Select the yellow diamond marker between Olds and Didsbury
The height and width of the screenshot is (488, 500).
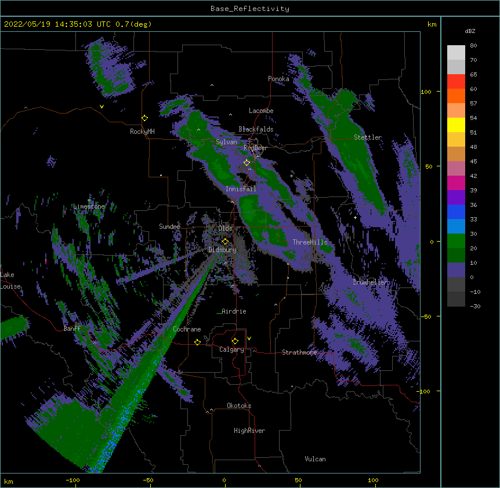(x=225, y=242)
